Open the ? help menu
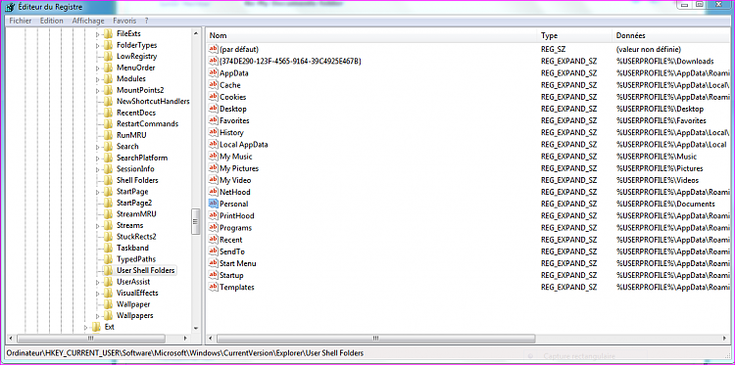This screenshot has height=365, width=735. click(146, 21)
